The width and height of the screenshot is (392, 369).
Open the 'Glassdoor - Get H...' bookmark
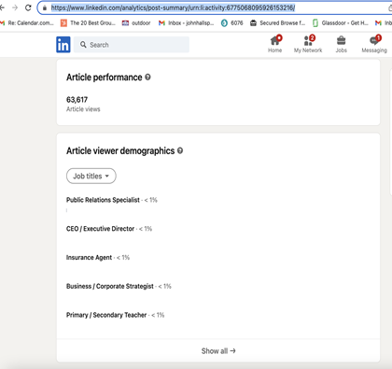[x=341, y=23]
